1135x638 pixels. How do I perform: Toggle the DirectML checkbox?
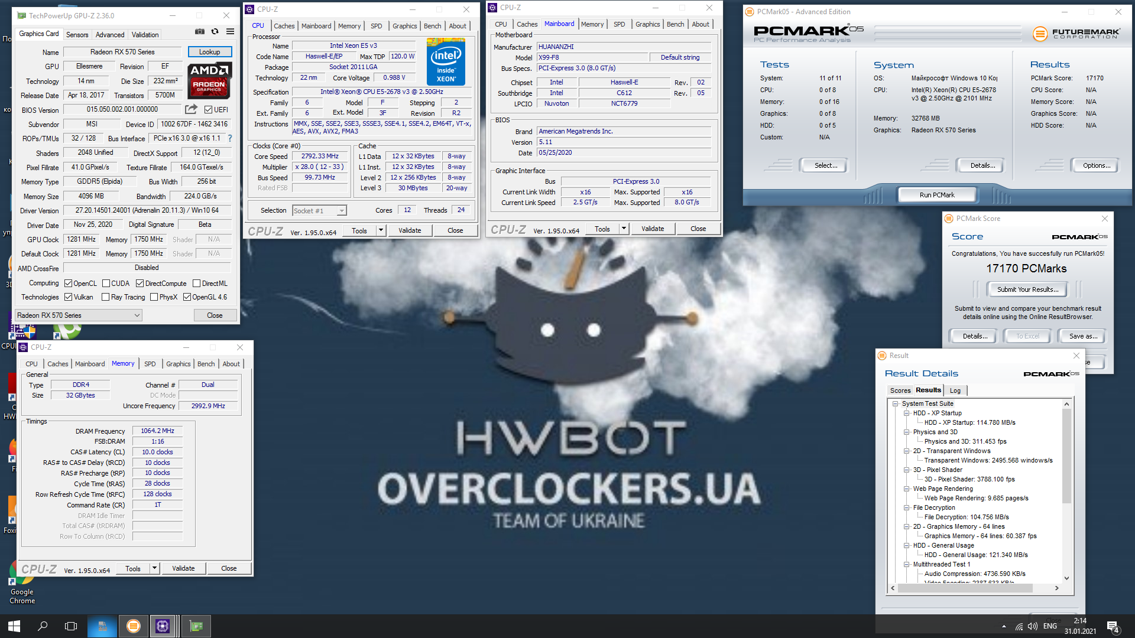click(197, 284)
